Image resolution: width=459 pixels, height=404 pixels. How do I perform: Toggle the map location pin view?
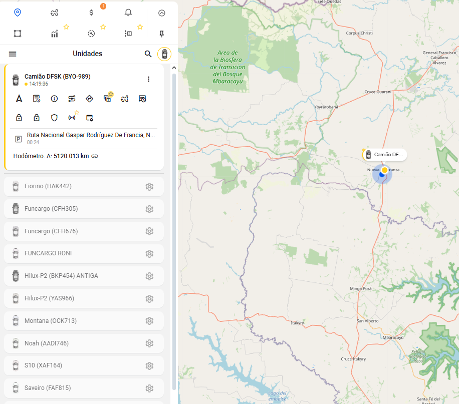[x=18, y=13]
